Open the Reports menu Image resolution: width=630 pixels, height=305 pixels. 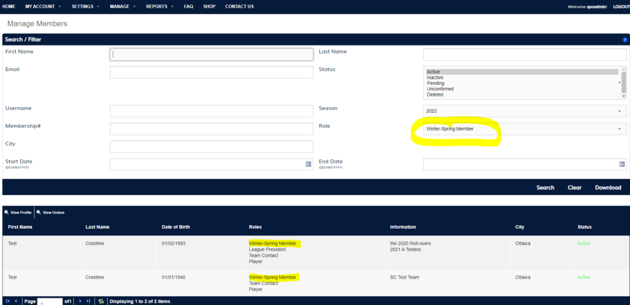[x=159, y=6]
